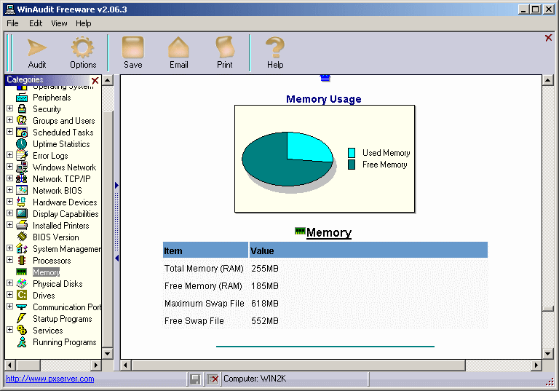Open the File menu
Image resolution: width=559 pixels, height=391 pixels.
(x=12, y=23)
